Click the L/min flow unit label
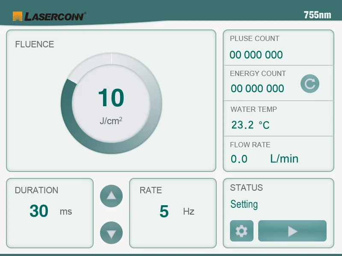The height and width of the screenshot is (256, 342). coord(284,159)
